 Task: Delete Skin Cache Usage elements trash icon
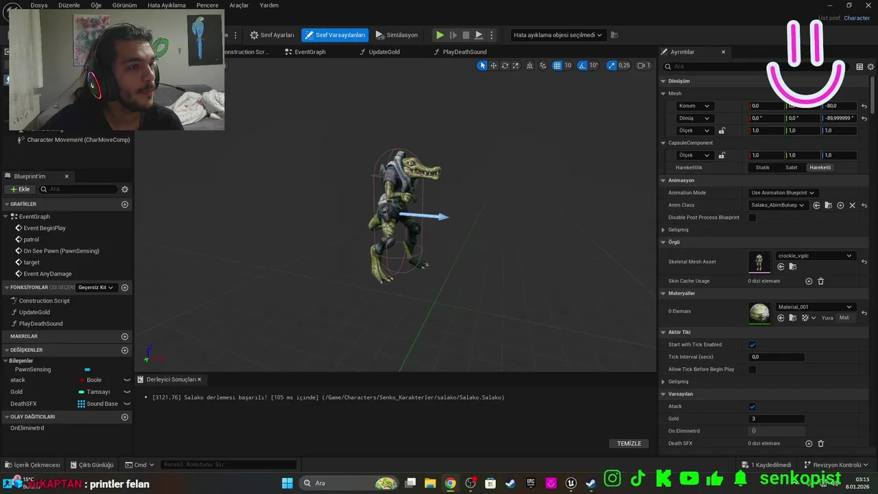820,281
